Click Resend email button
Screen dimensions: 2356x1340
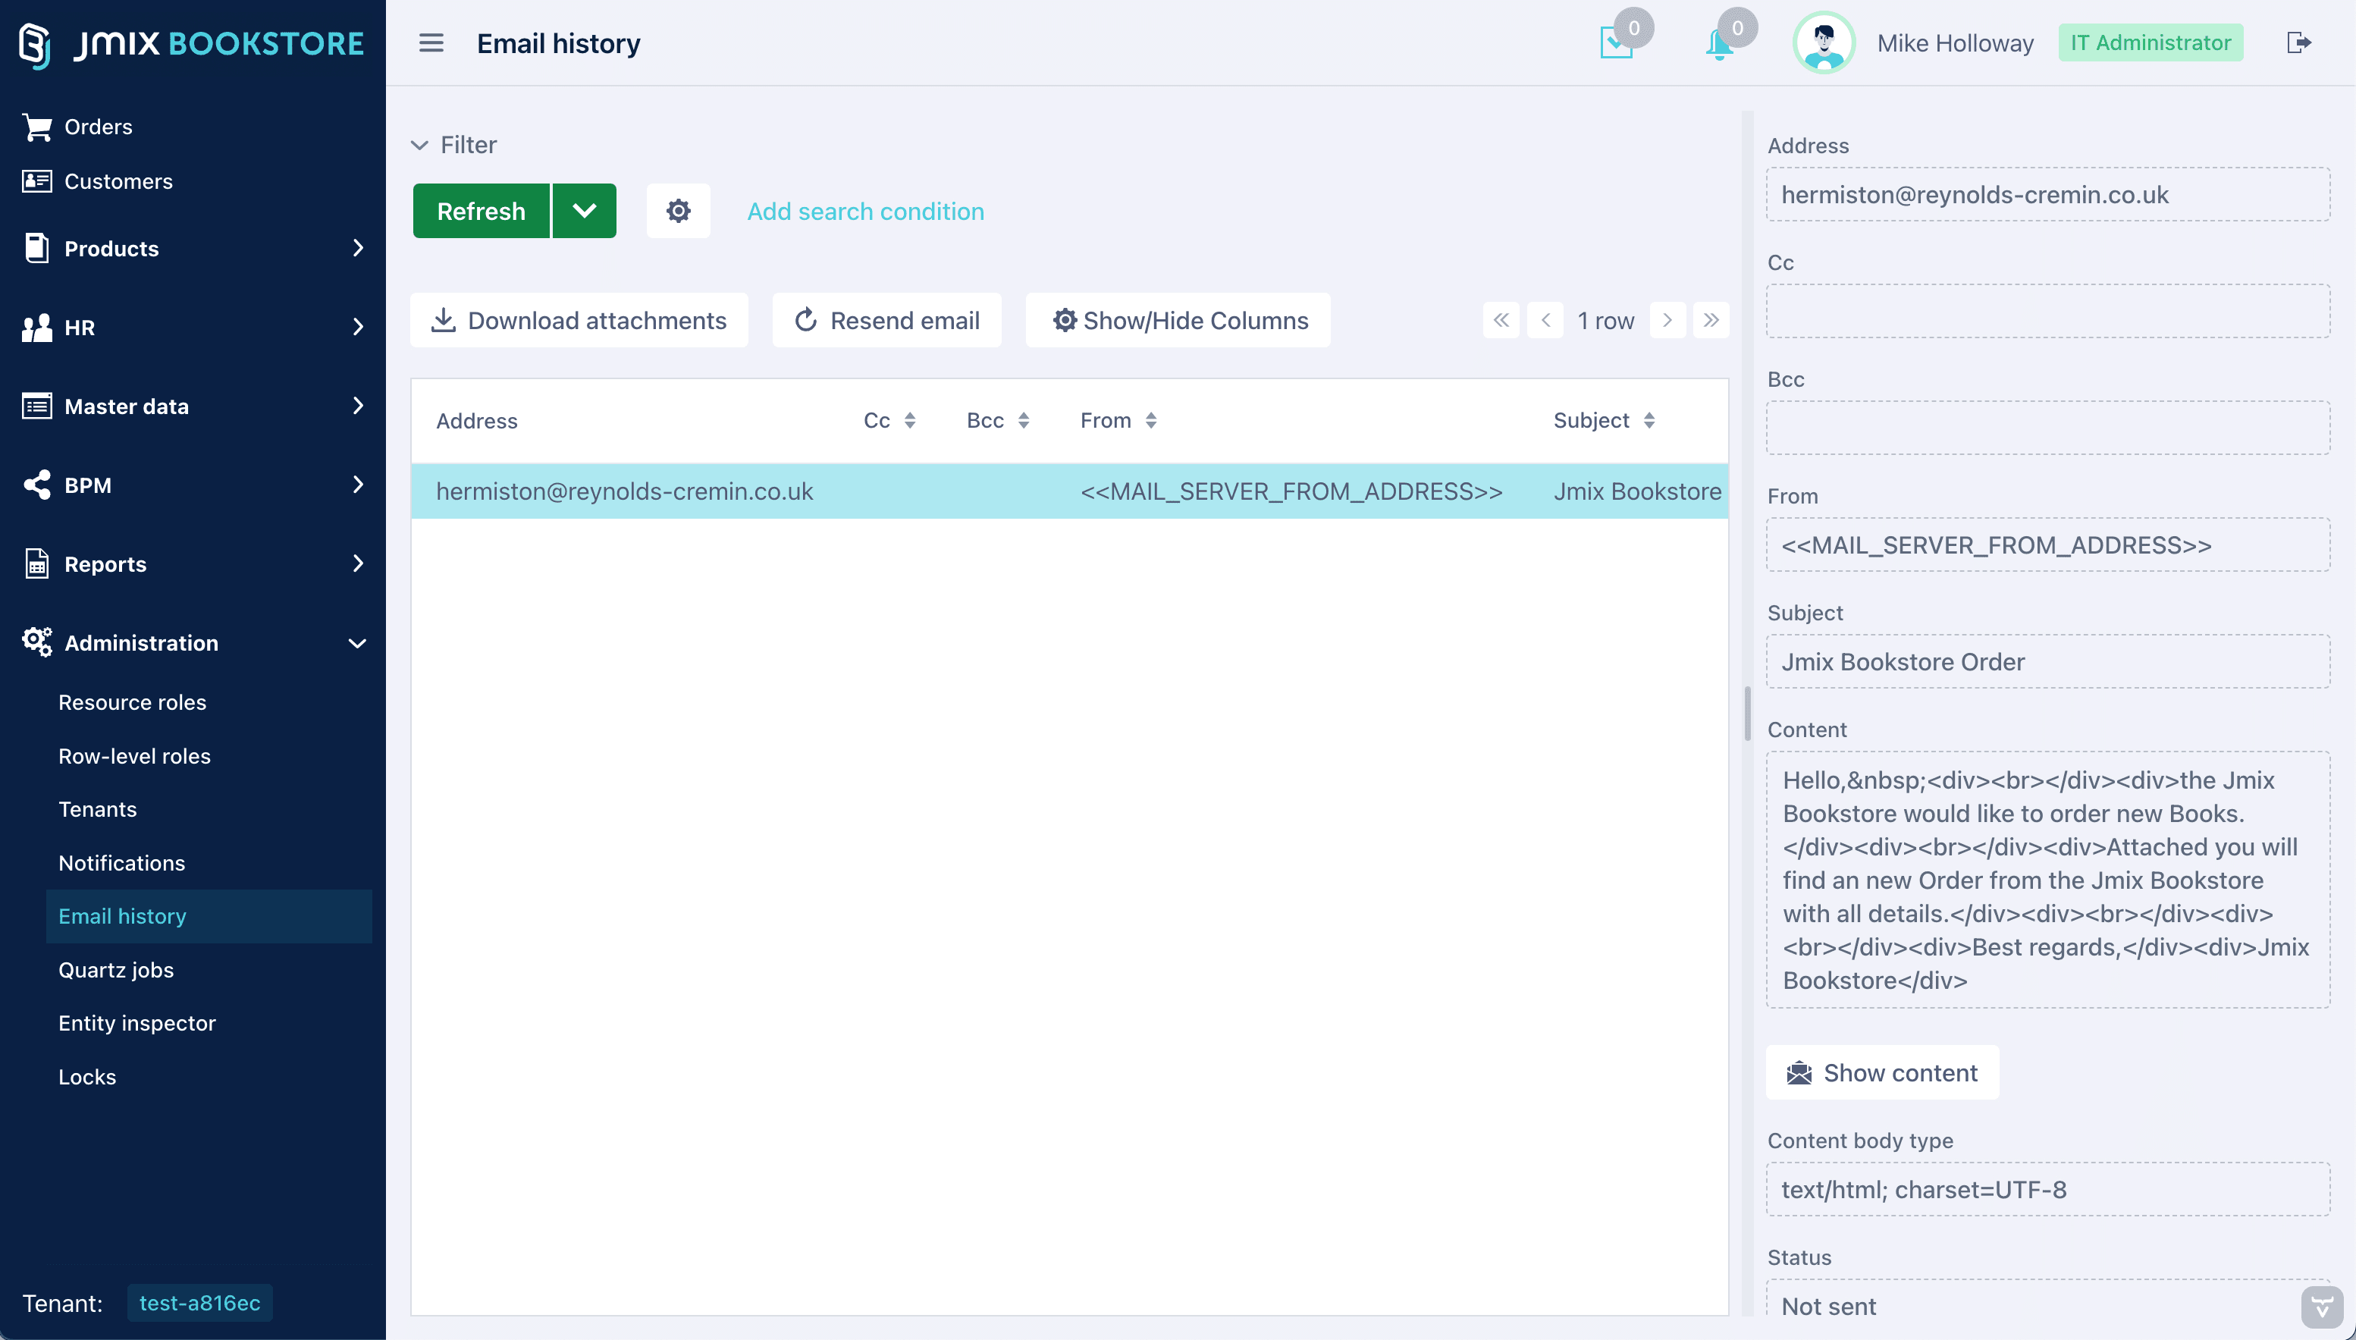click(887, 320)
